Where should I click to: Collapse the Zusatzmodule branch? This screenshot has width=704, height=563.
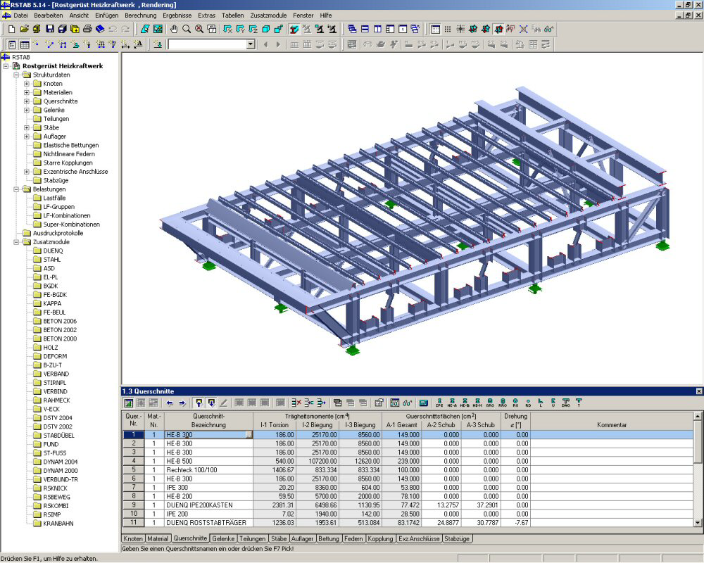click(x=16, y=241)
